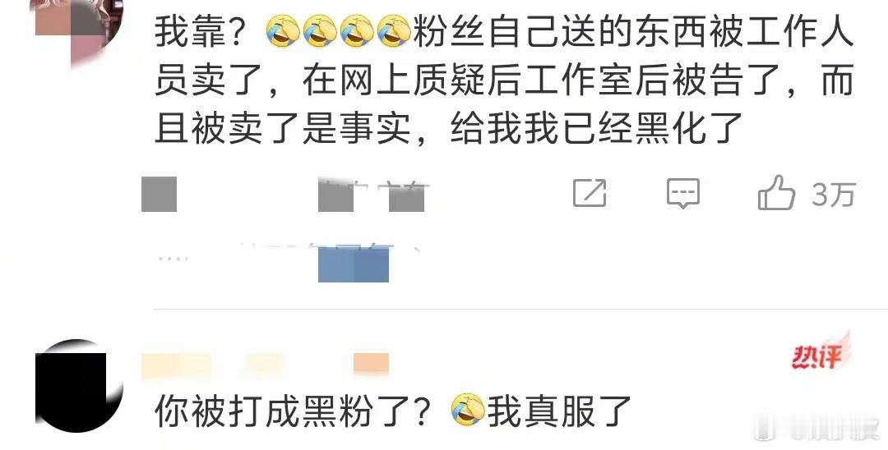The height and width of the screenshot is (450, 888).
Task: Select the comment text 你被打成黑粉了
Action: click(x=292, y=411)
